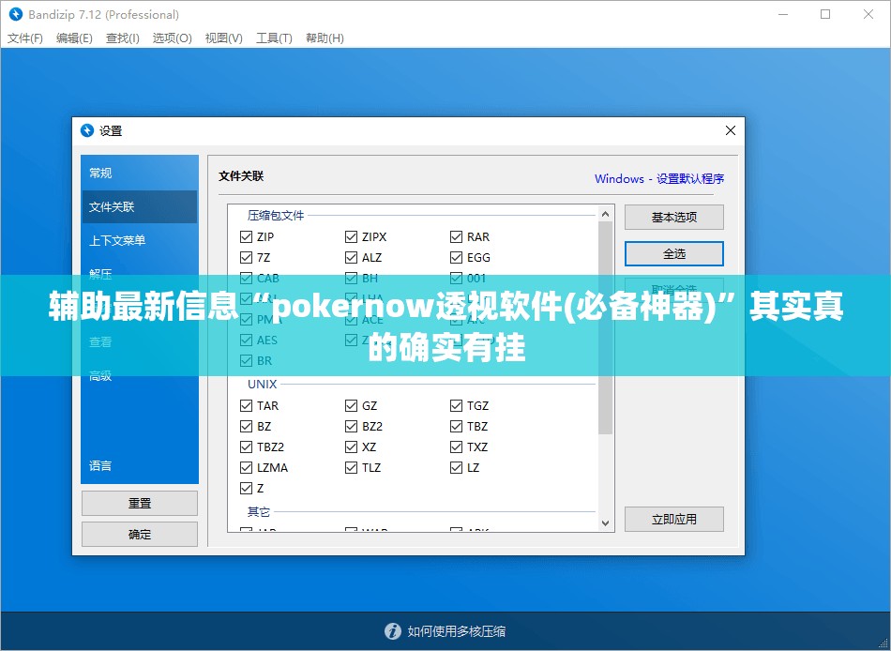Click file list scrollbar down arrow

[605, 523]
